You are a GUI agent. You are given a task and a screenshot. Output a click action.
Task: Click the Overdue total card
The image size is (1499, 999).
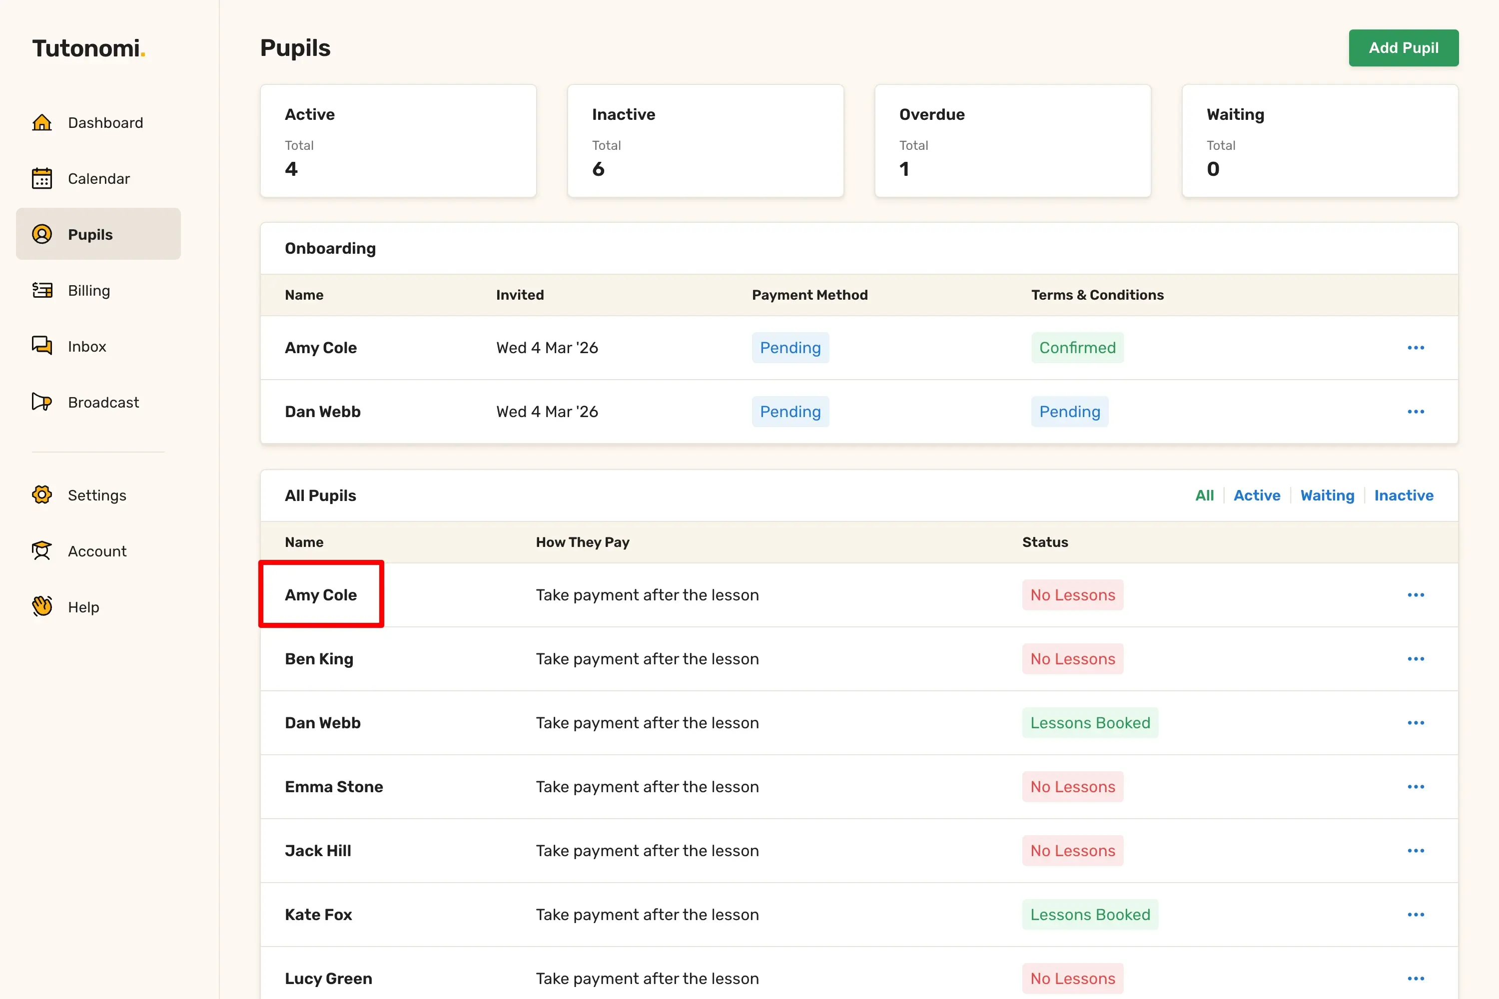point(1012,141)
